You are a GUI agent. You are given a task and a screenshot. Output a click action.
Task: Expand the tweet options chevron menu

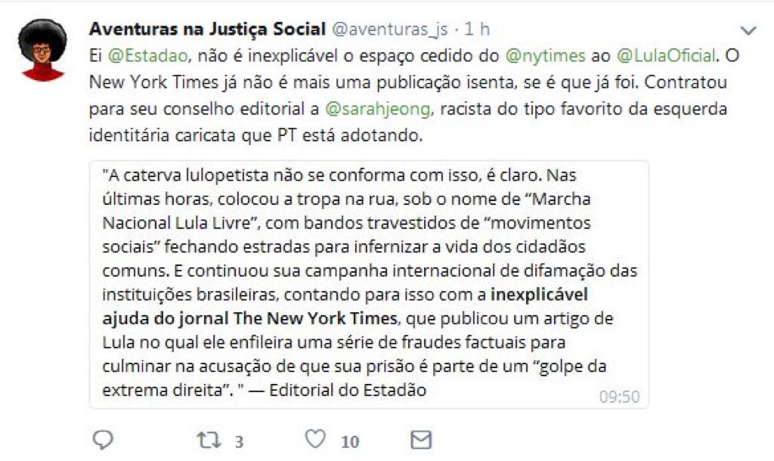tap(749, 30)
